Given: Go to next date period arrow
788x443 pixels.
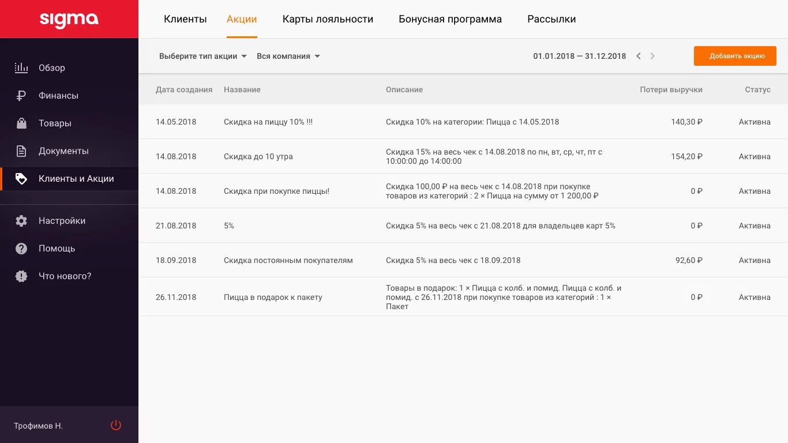Looking at the screenshot, I should (652, 56).
